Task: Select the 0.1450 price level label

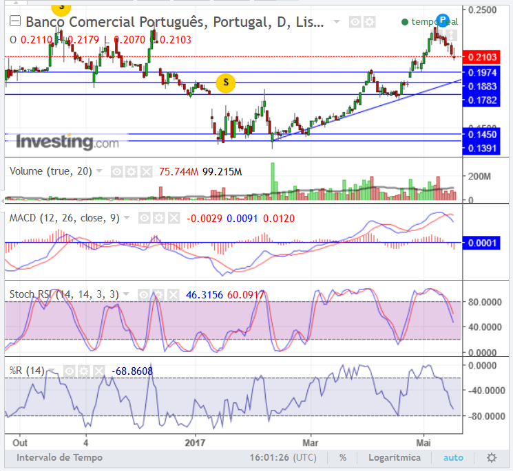Action: (481, 134)
